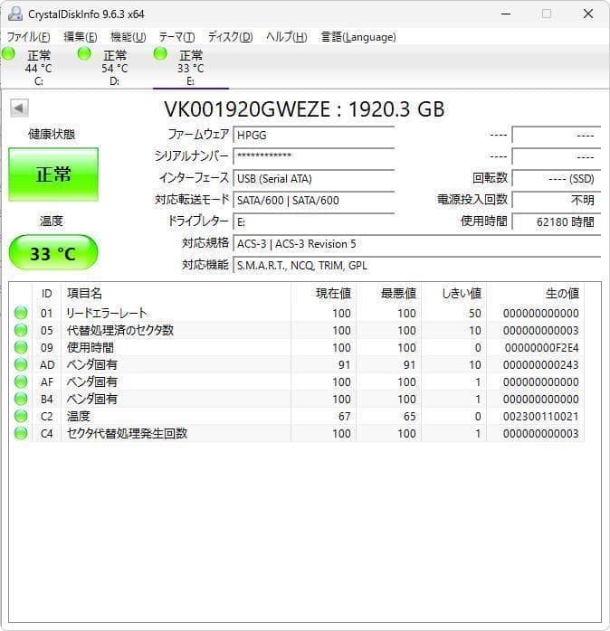Select the リードエラーレート attribute name
The width and height of the screenshot is (610, 631).
click(107, 313)
